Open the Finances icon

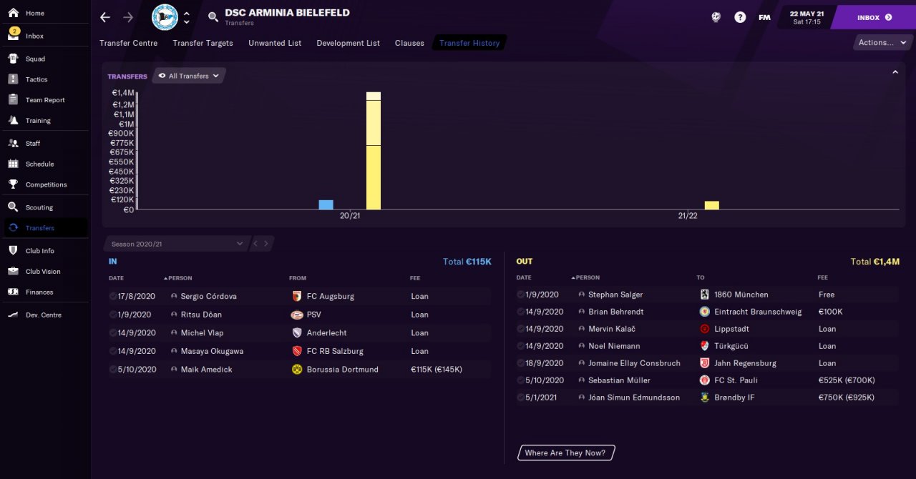point(13,292)
